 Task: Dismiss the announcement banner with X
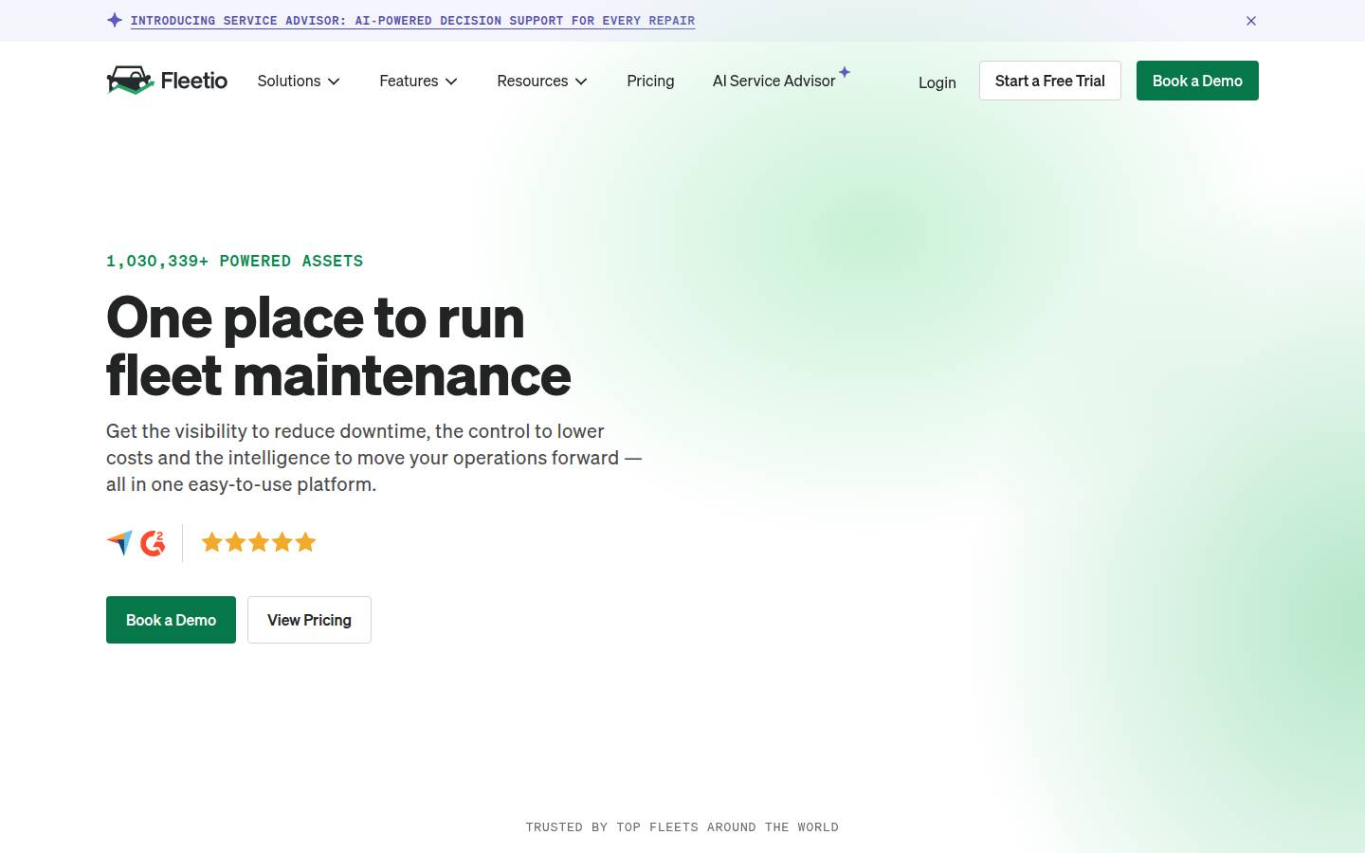pyautogui.click(x=1251, y=21)
